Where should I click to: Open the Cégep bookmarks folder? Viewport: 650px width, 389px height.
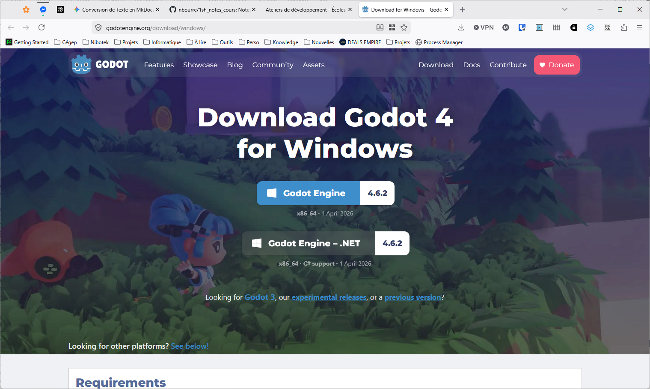point(65,42)
